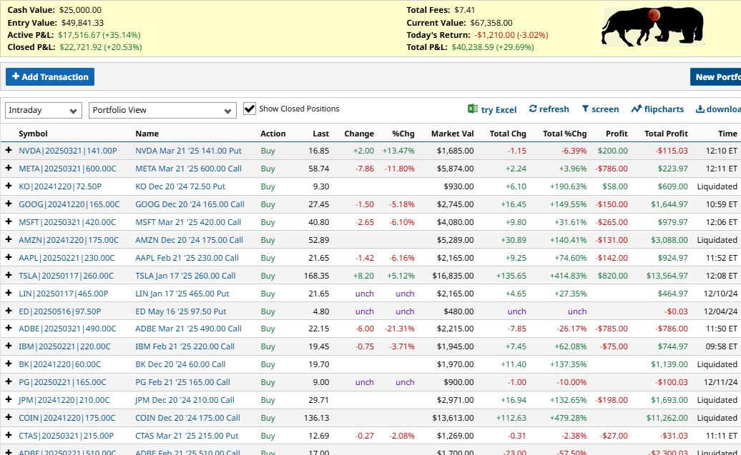Expand the KO 72.50P row

tap(9, 186)
